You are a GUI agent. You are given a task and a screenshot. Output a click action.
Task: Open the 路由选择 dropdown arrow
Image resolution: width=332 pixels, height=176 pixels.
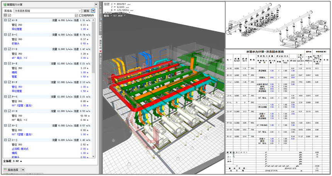click(x=23, y=170)
